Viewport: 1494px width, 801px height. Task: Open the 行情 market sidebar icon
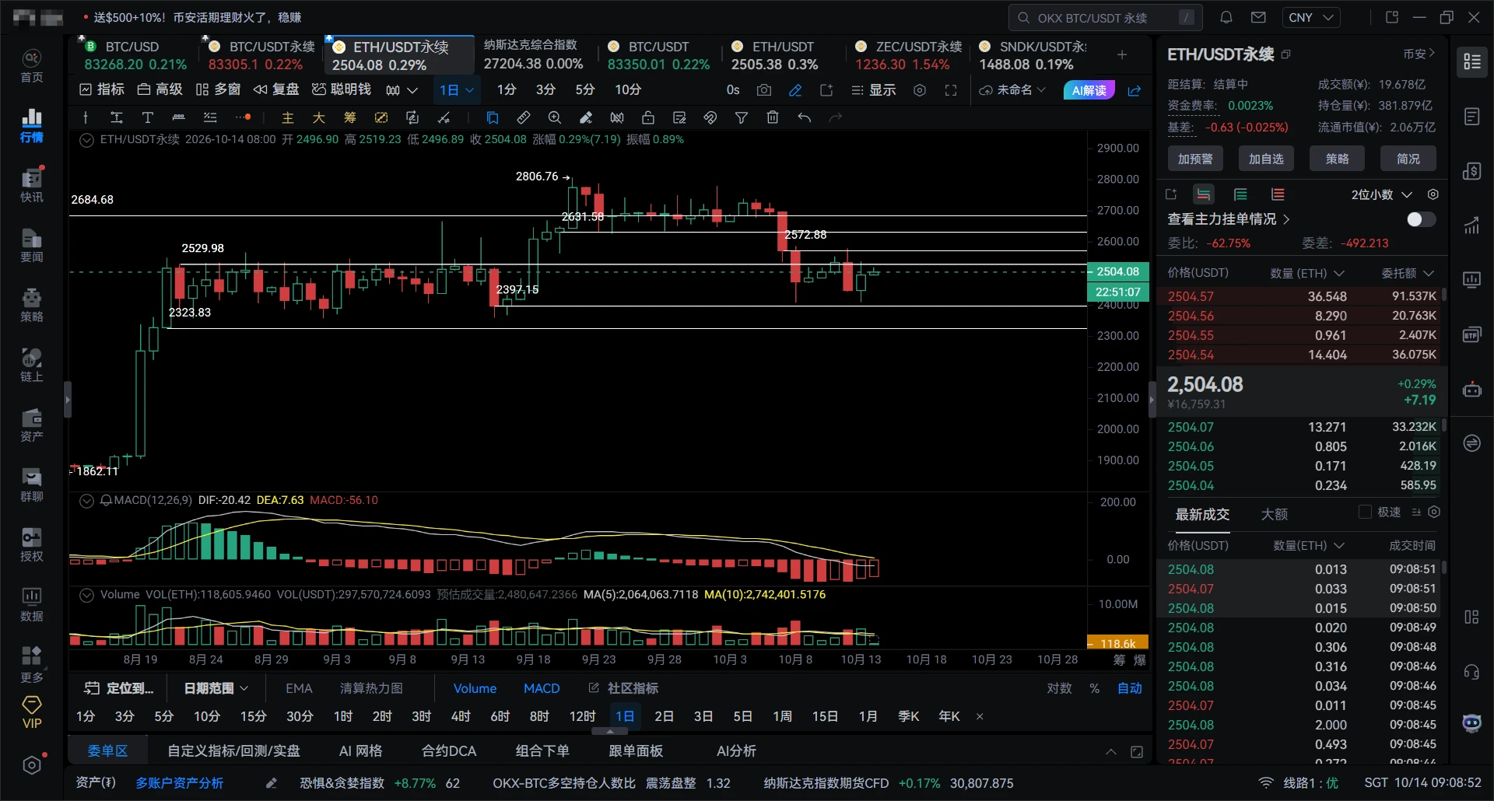click(x=32, y=125)
